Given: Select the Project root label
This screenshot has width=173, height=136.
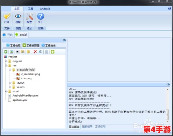Looking at the screenshot, I should tap(13, 57).
